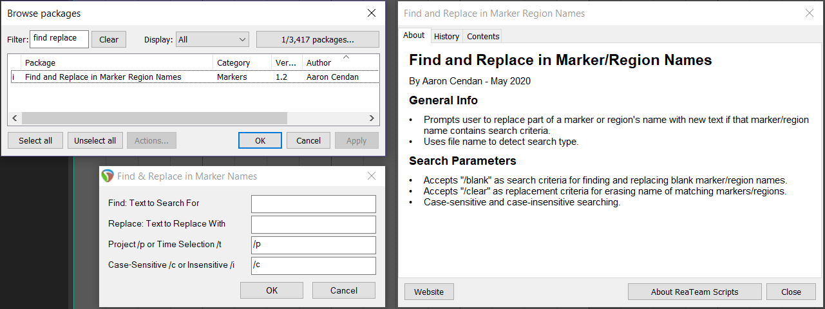This screenshot has width=825, height=309.
Task: Click the 'Find: Text to Search For' input field
Action: [314, 204]
